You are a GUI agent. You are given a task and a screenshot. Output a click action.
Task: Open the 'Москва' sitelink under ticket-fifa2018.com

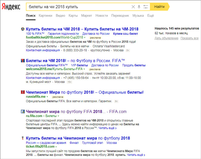pyautogui.click(x=112, y=143)
